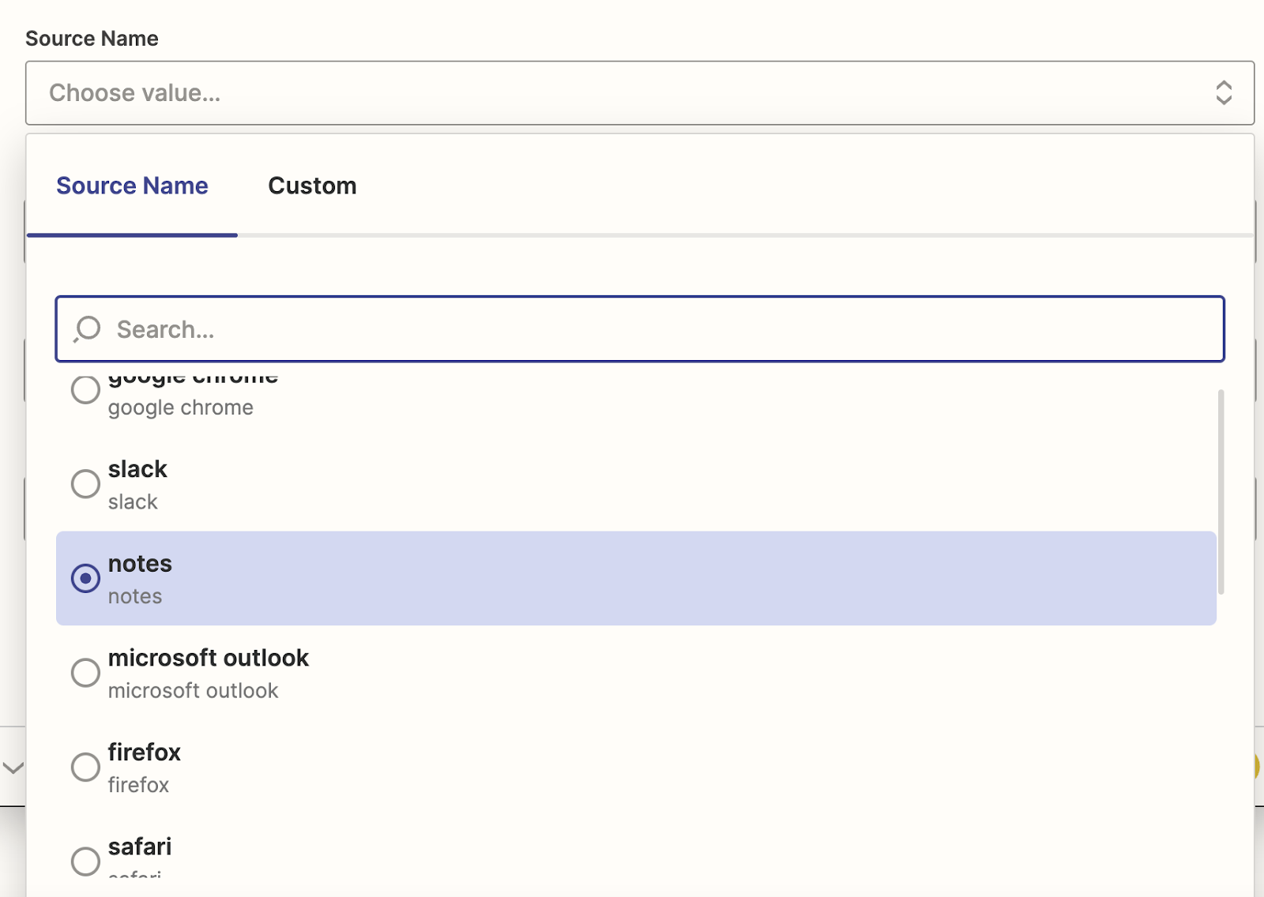Click the highlighted 'notes' option row title
Image resolution: width=1264 pixels, height=897 pixels.
(140, 564)
